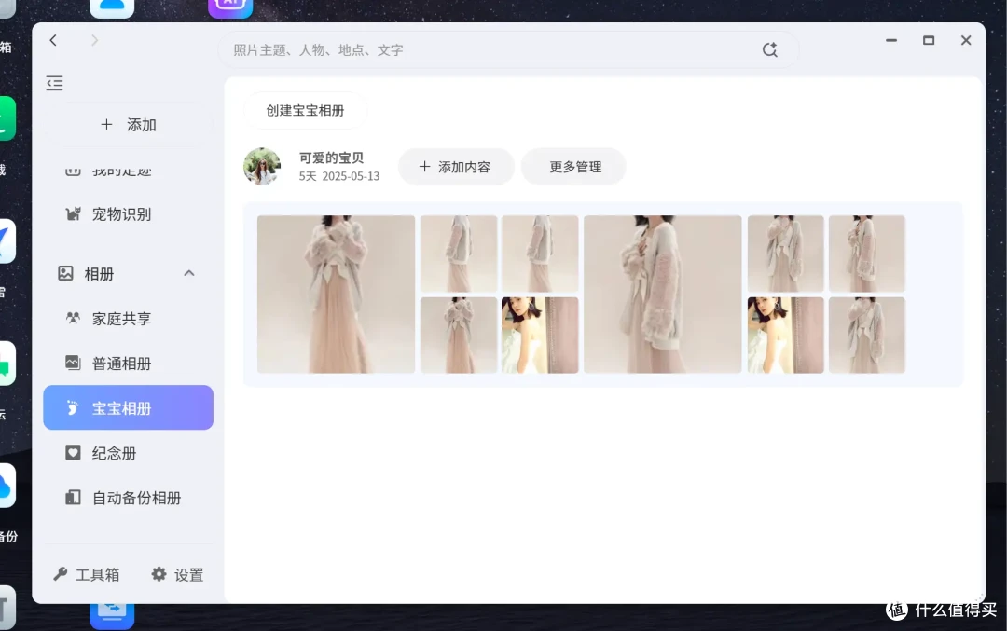The image size is (1007, 631).
Task: Open the 工具箱 toolbox
Action: pyautogui.click(x=87, y=574)
